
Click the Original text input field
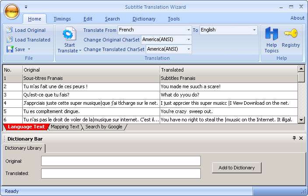pos(121,161)
